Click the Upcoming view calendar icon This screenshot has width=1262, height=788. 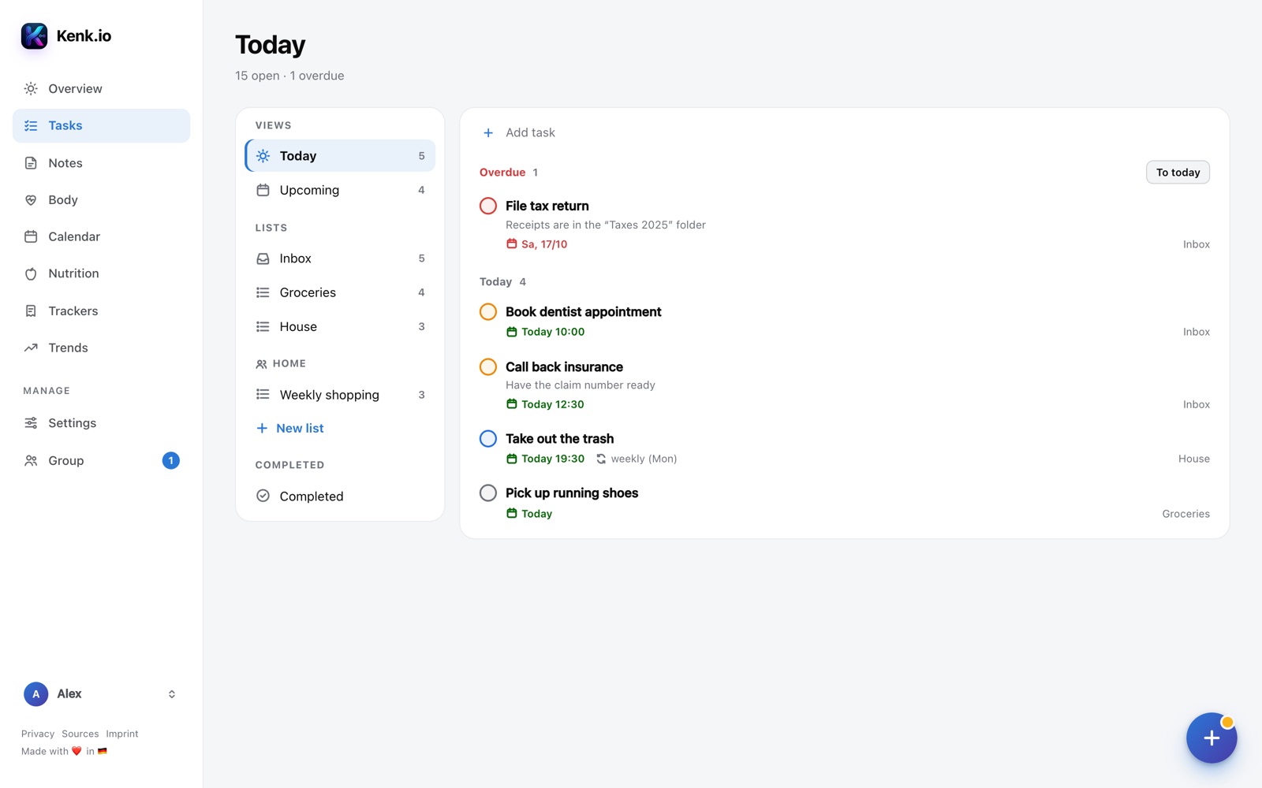click(263, 190)
